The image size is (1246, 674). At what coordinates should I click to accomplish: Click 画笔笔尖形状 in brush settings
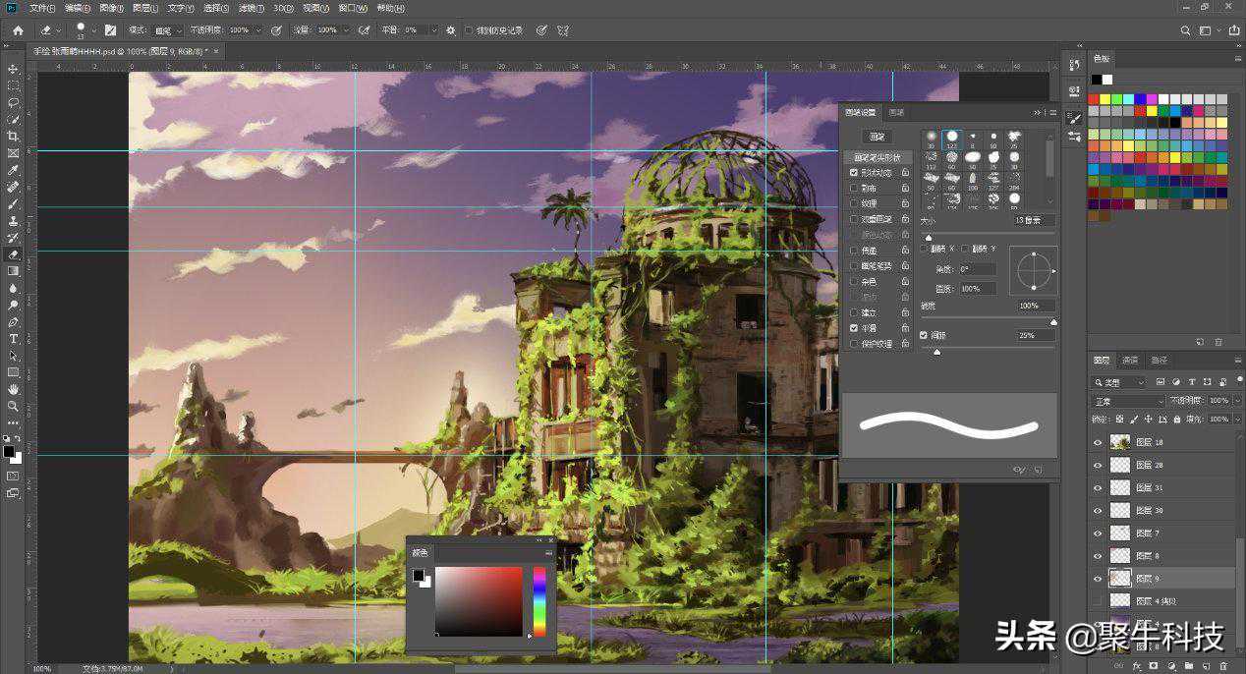click(x=877, y=157)
